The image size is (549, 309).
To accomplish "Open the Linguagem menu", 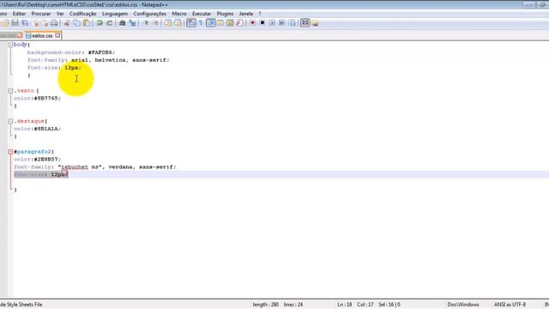I will [115, 14].
